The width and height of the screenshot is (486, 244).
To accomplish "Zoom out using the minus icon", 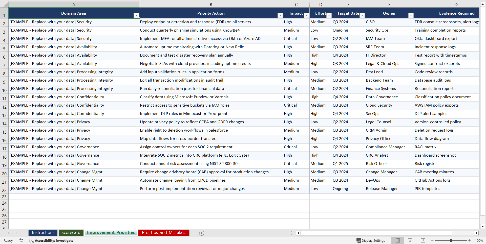I will [x=432, y=240].
